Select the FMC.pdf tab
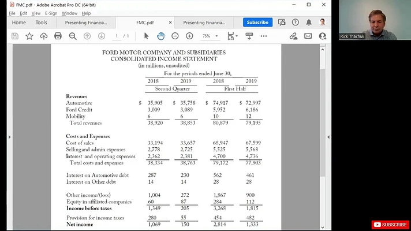 145,23
